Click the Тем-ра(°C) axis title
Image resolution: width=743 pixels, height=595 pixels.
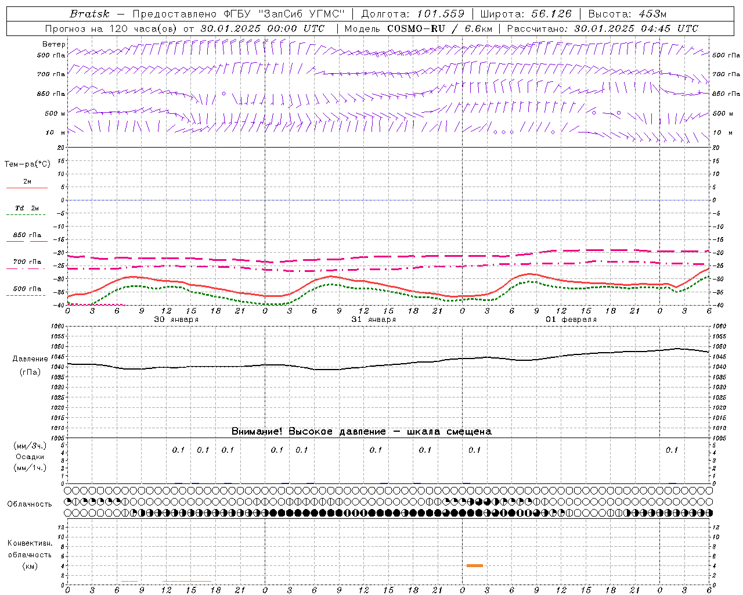pyautogui.click(x=27, y=164)
